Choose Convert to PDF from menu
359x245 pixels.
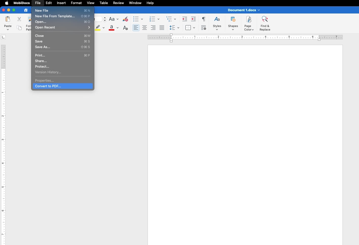click(48, 86)
